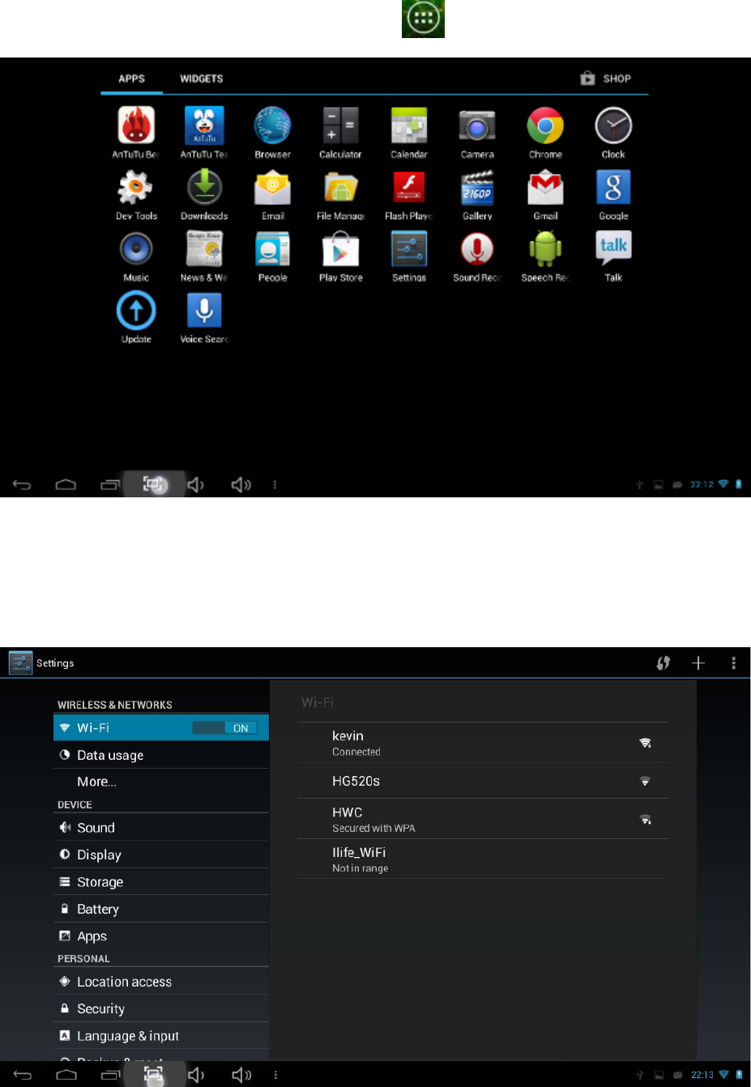Tap the all-apps launcher icon at the top
The image size is (751, 1087).
[x=424, y=18]
